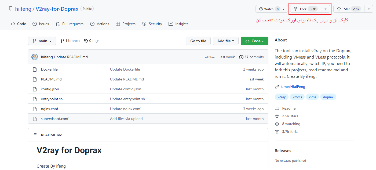
Task: Open the Dockerfile file
Action: pyautogui.click(x=49, y=69)
